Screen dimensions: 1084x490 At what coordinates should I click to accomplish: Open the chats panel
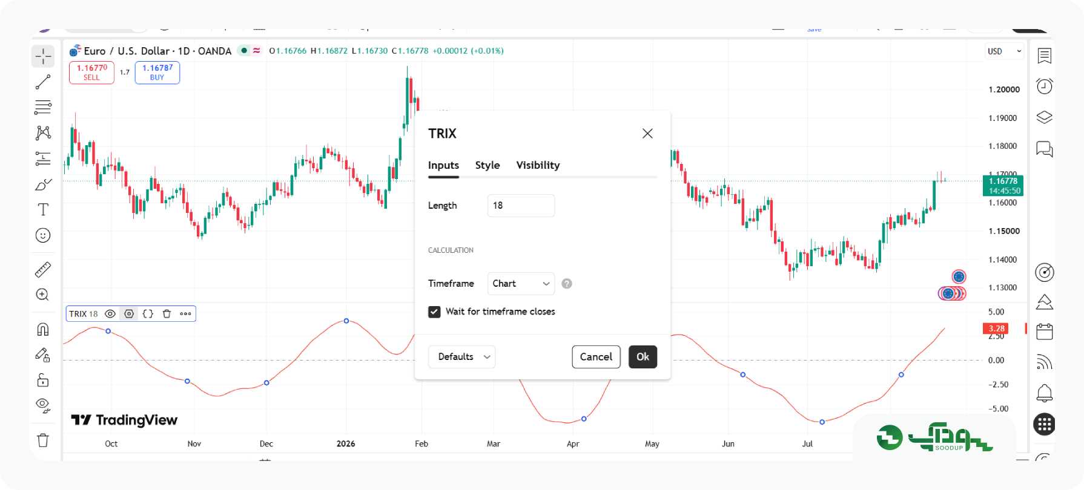(x=1045, y=149)
